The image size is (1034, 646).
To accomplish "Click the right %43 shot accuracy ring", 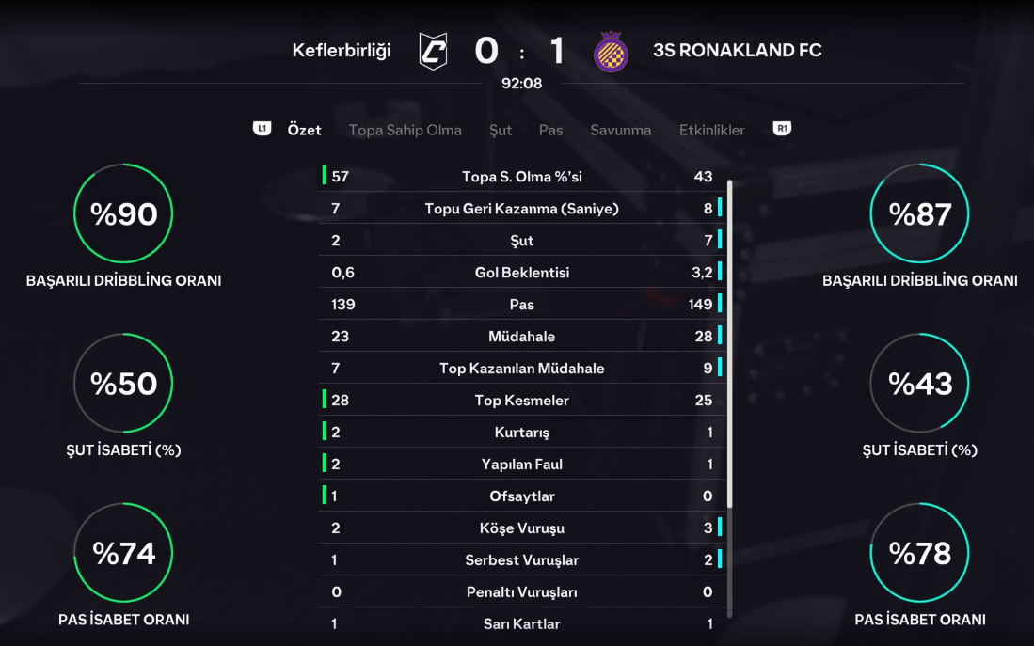I will point(920,384).
